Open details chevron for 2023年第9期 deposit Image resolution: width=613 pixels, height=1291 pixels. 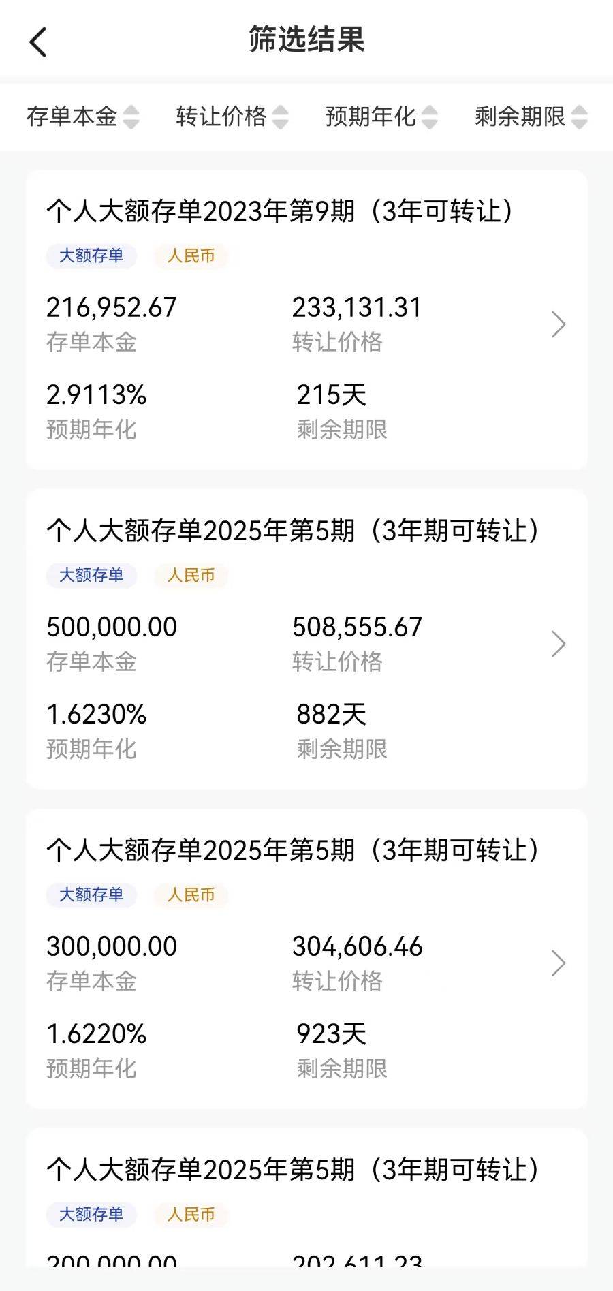(559, 324)
